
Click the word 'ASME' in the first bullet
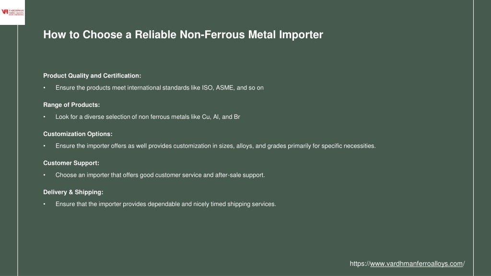[x=225, y=88]
